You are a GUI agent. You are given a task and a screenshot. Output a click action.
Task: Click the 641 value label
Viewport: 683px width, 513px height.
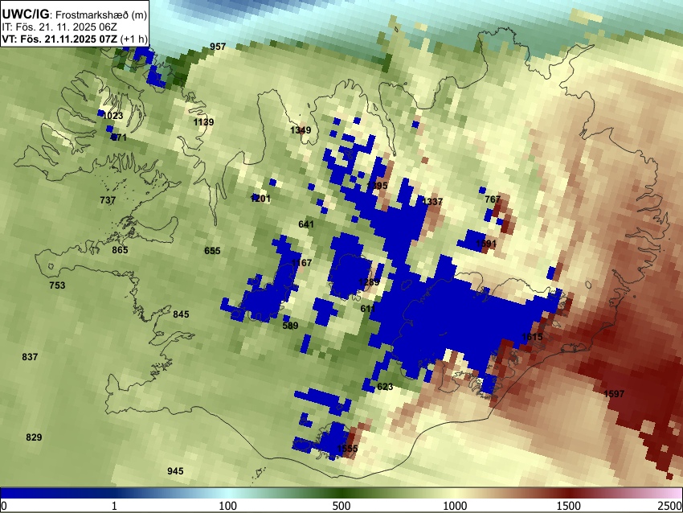[x=306, y=224]
